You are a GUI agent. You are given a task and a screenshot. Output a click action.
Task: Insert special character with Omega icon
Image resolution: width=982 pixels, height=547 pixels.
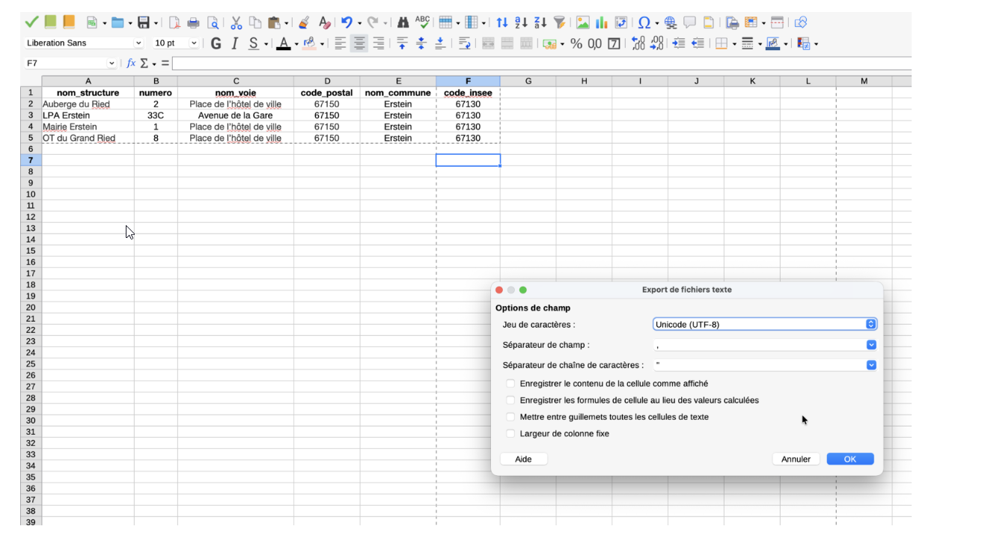tap(644, 22)
